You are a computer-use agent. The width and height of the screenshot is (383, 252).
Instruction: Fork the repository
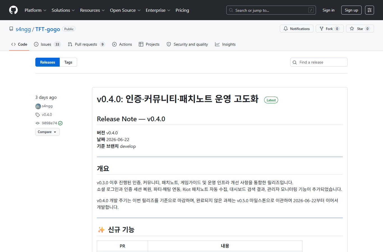329,29
